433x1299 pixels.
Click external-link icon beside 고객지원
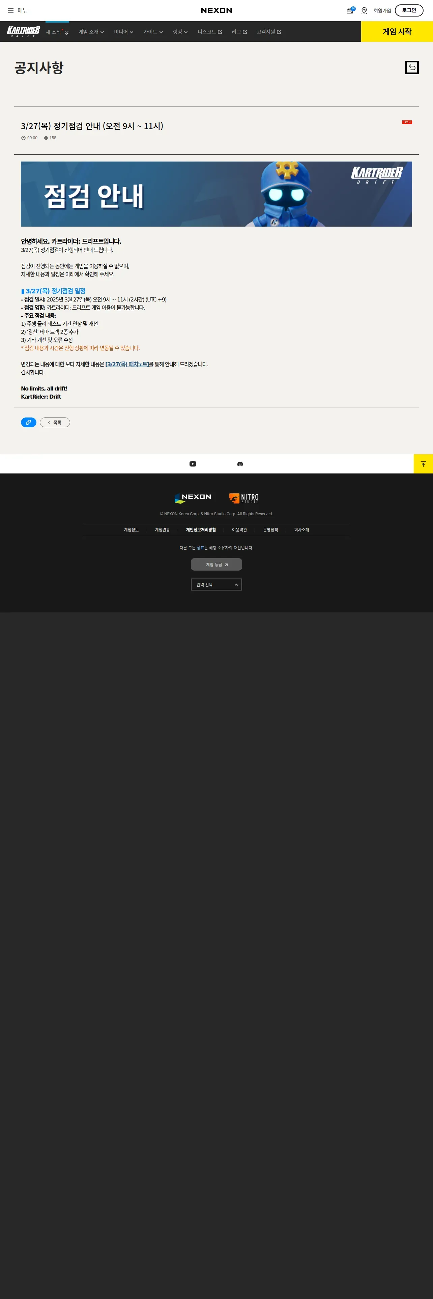279,32
